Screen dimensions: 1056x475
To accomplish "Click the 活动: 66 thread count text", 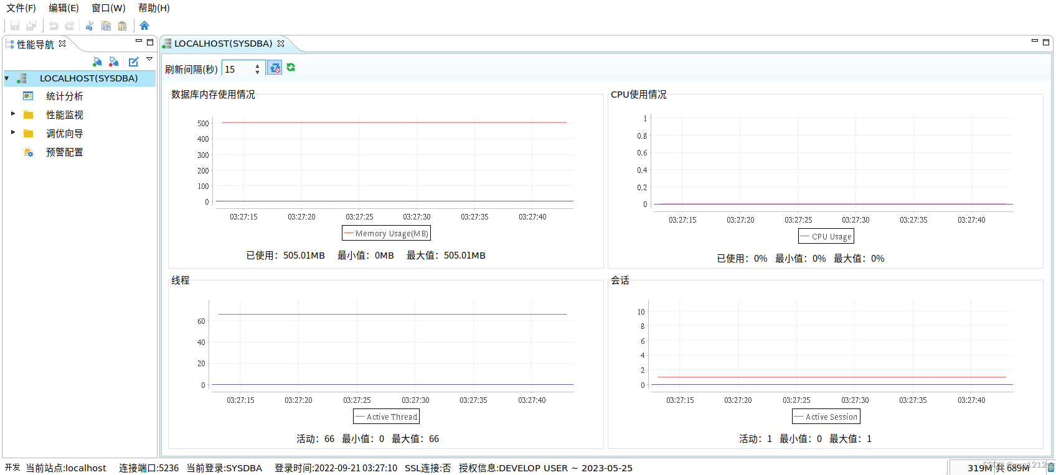I will click(x=315, y=439).
